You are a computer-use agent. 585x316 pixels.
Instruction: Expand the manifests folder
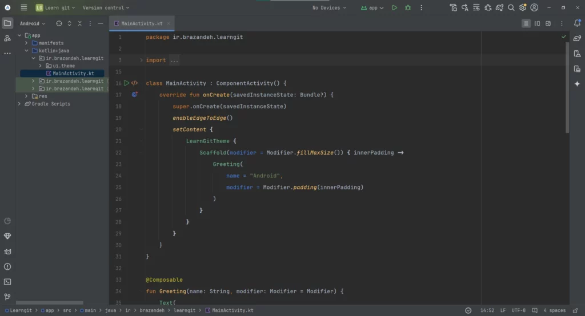pos(26,43)
